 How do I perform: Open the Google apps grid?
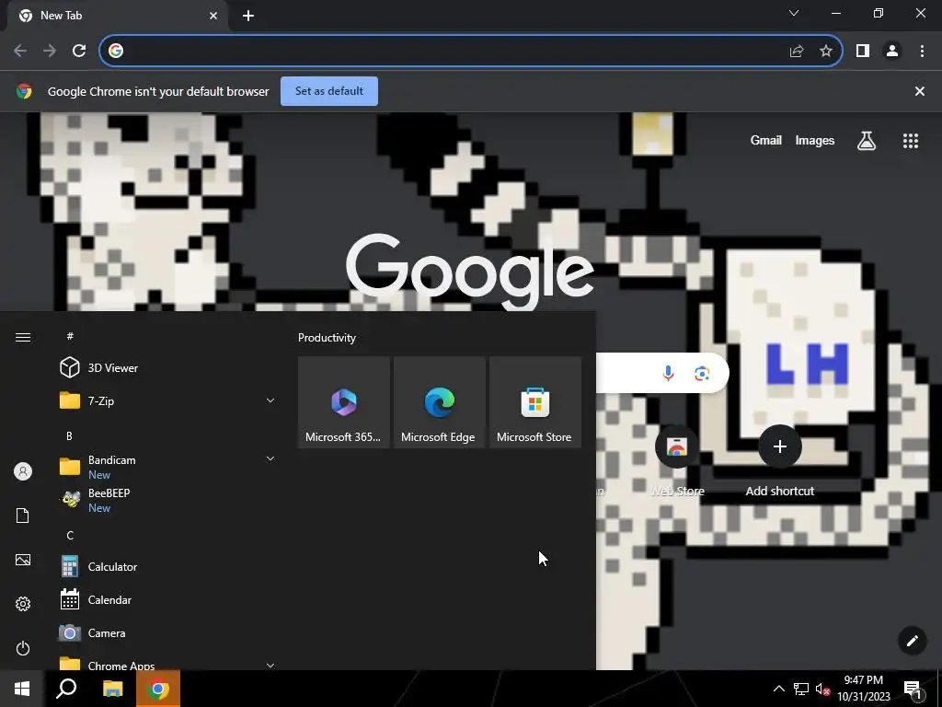(910, 141)
